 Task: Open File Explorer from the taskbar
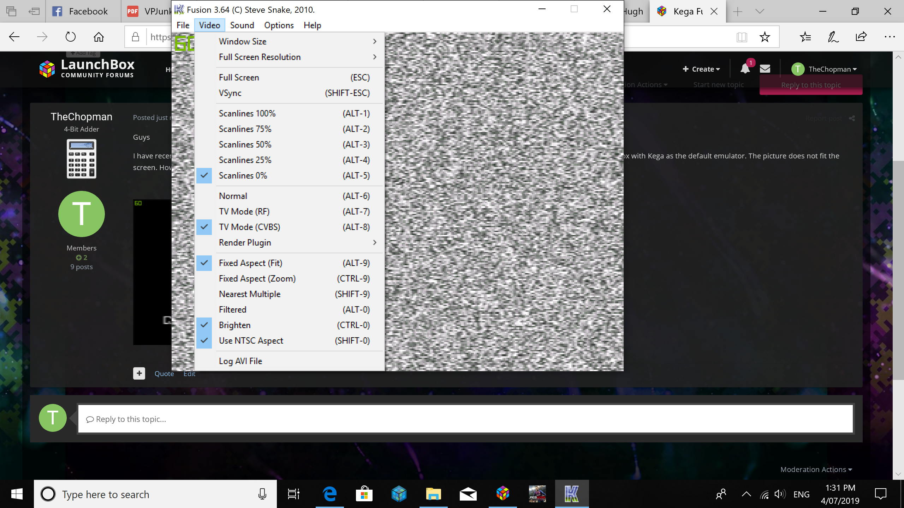click(434, 494)
